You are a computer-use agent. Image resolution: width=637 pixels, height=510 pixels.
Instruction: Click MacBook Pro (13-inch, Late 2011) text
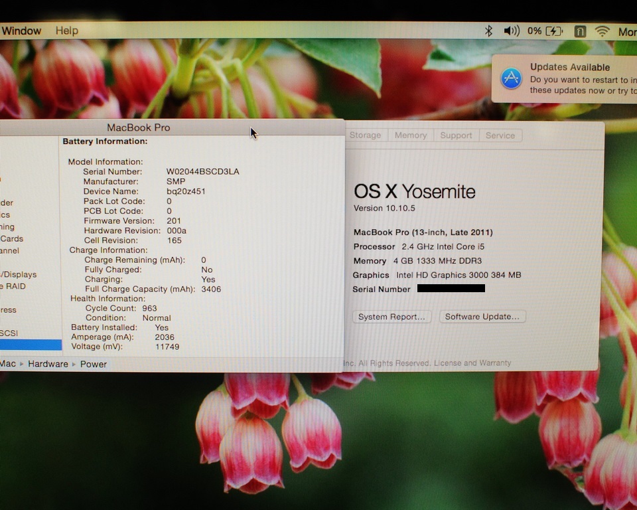[423, 232]
